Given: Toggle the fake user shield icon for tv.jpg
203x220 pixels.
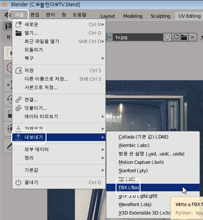Looking at the screenshot, I should (x=167, y=37).
